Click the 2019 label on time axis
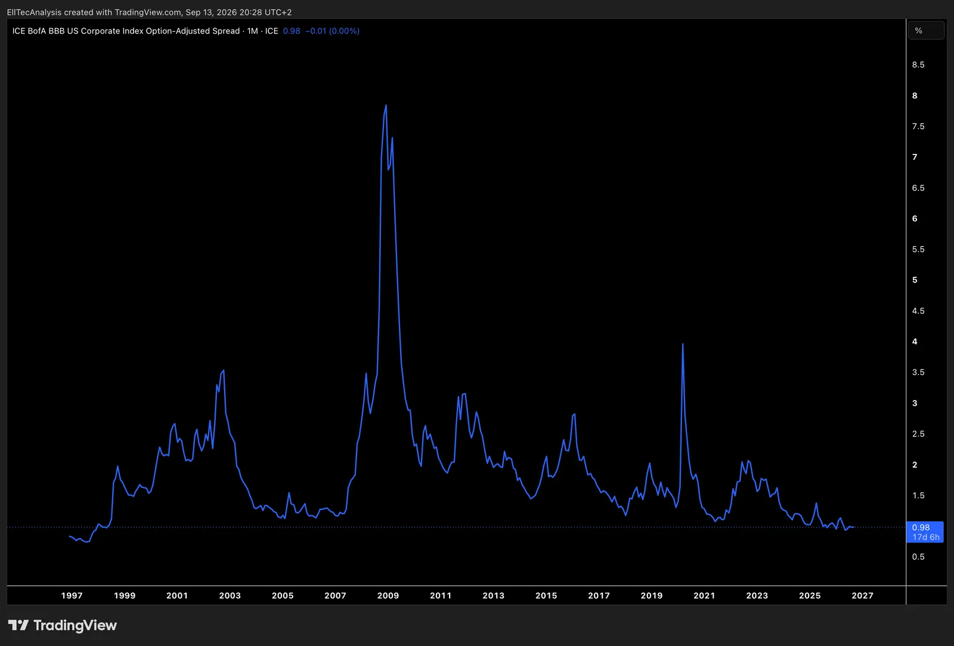 pyautogui.click(x=652, y=595)
